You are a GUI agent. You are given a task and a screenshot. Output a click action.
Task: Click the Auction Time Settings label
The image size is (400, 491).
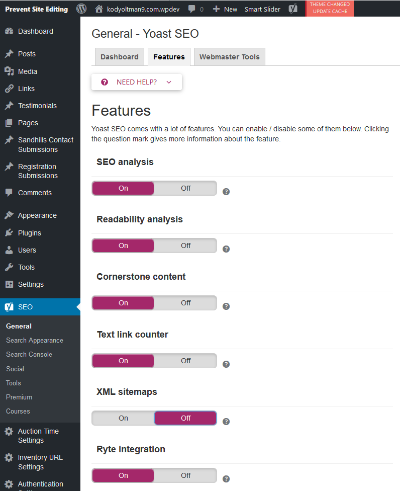[38, 436]
